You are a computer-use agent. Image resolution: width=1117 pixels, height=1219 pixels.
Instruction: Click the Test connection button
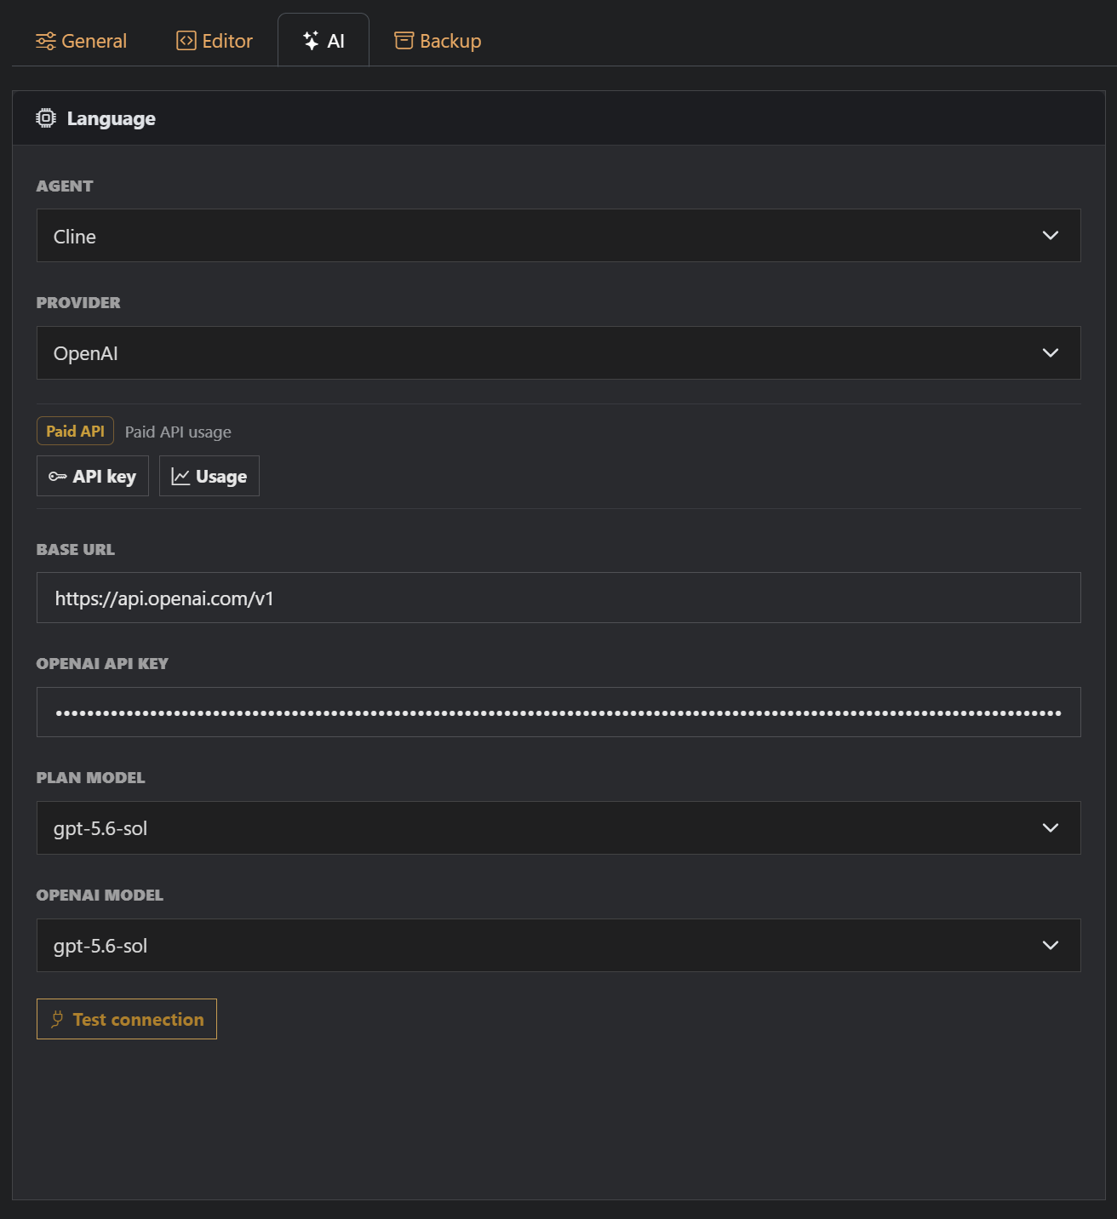127,1019
